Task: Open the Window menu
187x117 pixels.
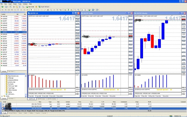Action: (25, 4)
